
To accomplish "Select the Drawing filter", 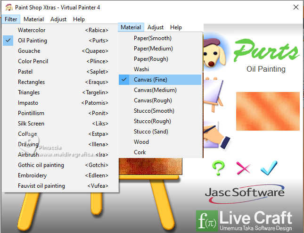I will click(60, 144).
